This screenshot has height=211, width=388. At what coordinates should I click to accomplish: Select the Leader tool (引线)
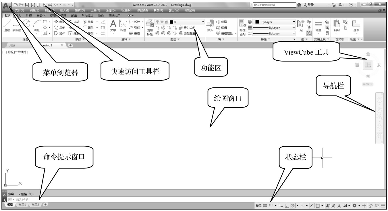point(135,28)
